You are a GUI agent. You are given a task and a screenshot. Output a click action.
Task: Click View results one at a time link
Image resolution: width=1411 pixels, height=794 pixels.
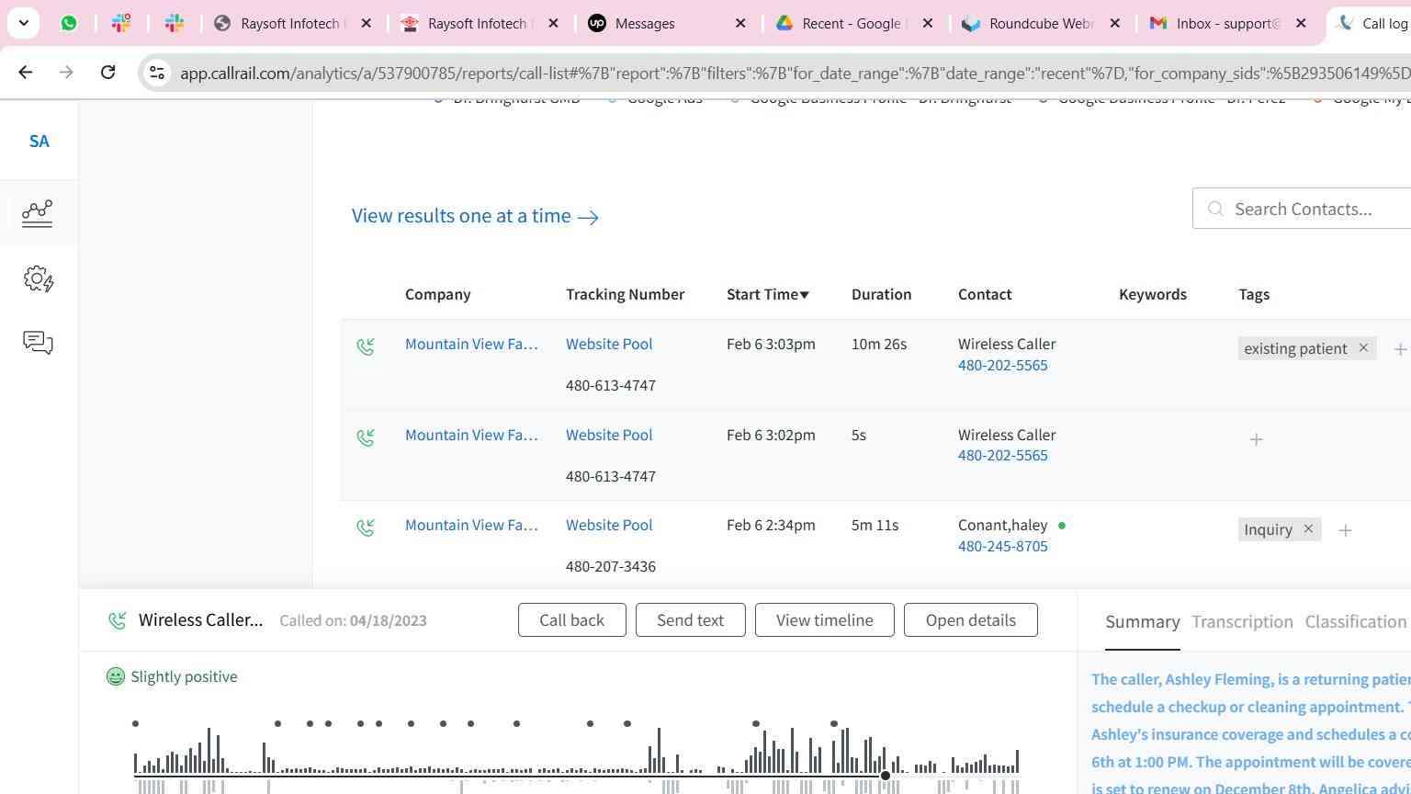[x=475, y=216]
